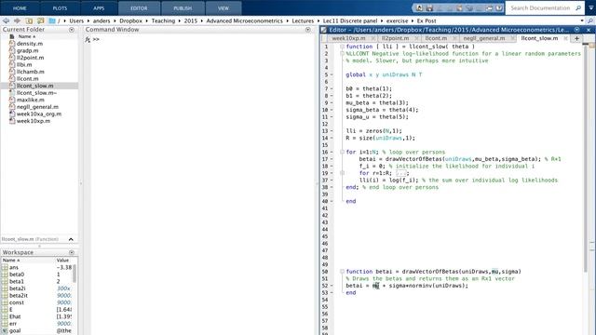This screenshot has height=335, width=596.
Task: Sort Workspace by the Value column header
Action: point(62,261)
